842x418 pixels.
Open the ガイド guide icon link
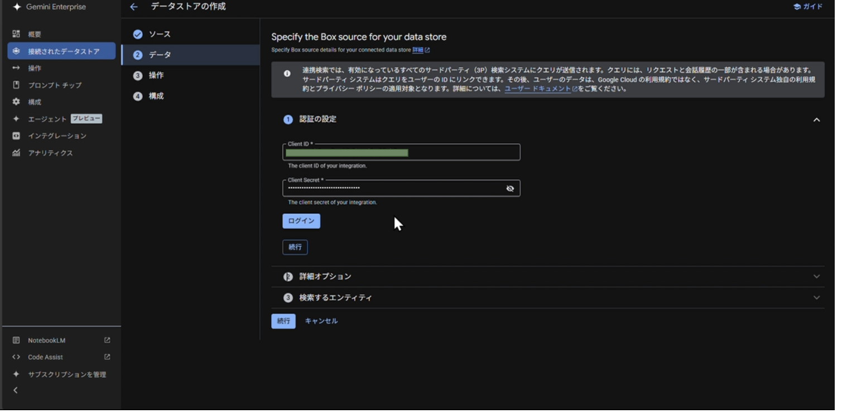point(797,7)
